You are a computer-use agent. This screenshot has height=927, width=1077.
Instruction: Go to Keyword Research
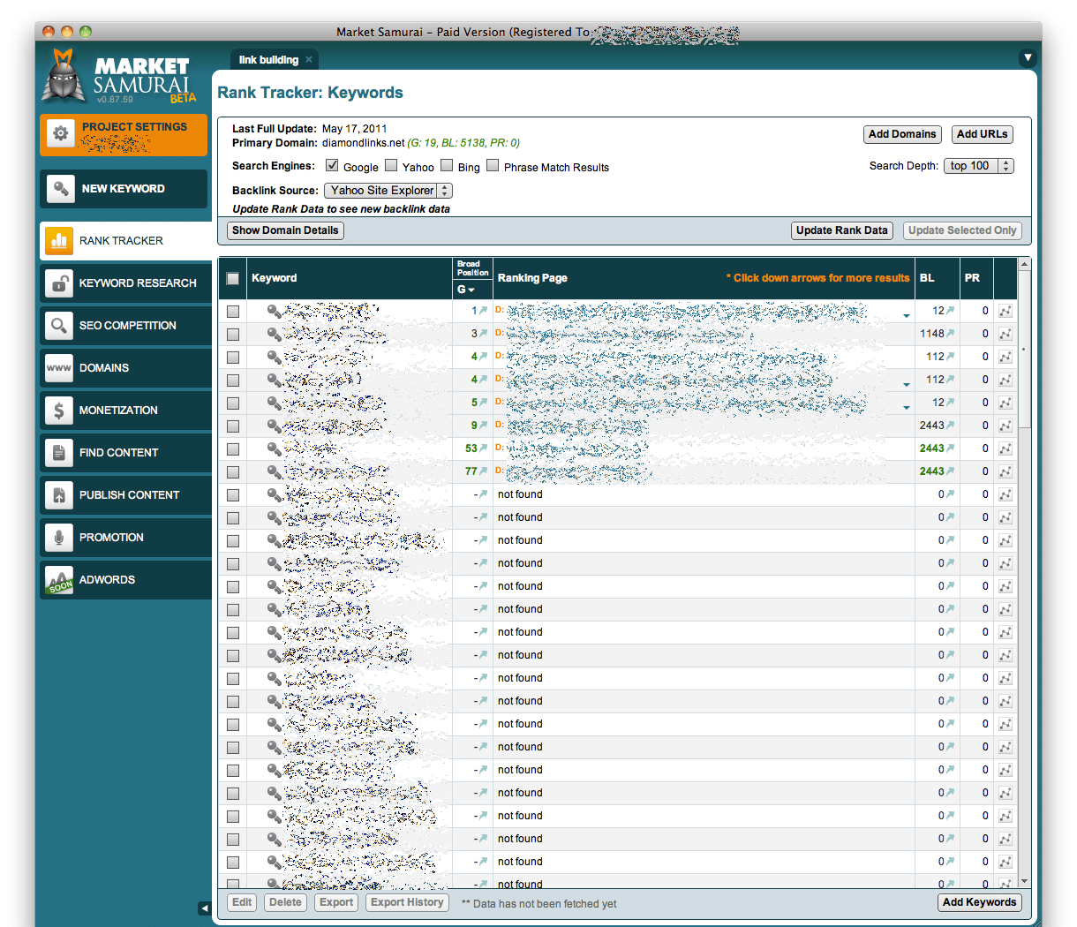(x=125, y=283)
